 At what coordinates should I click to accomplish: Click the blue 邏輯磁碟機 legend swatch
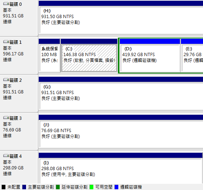click(x=117, y=187)
